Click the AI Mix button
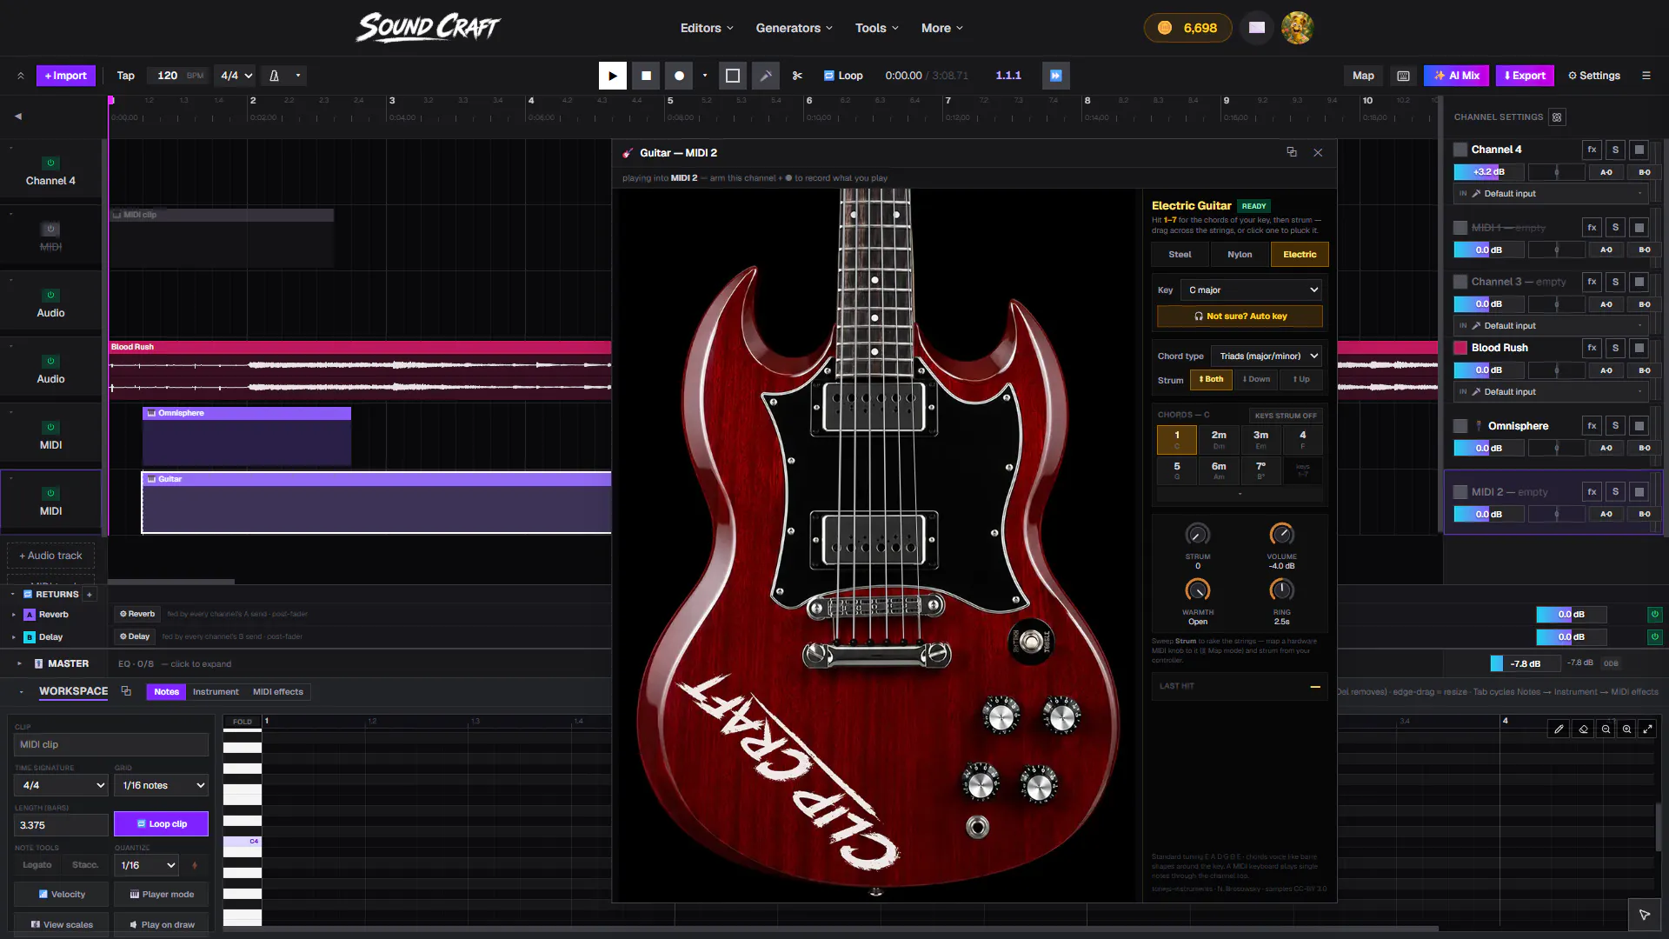This screenshot has width=1669, height=939. point(1456,76)
